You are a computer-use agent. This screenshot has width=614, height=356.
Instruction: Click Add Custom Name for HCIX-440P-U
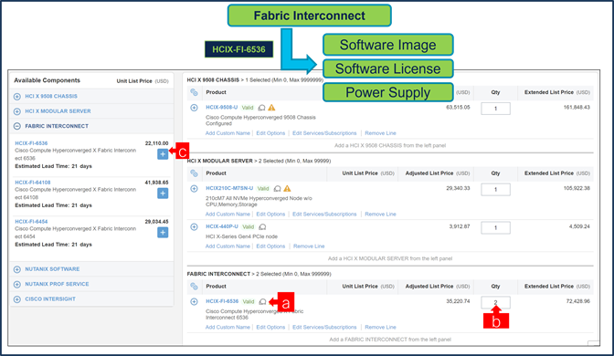pyautogui.click(x=228, y=246)
